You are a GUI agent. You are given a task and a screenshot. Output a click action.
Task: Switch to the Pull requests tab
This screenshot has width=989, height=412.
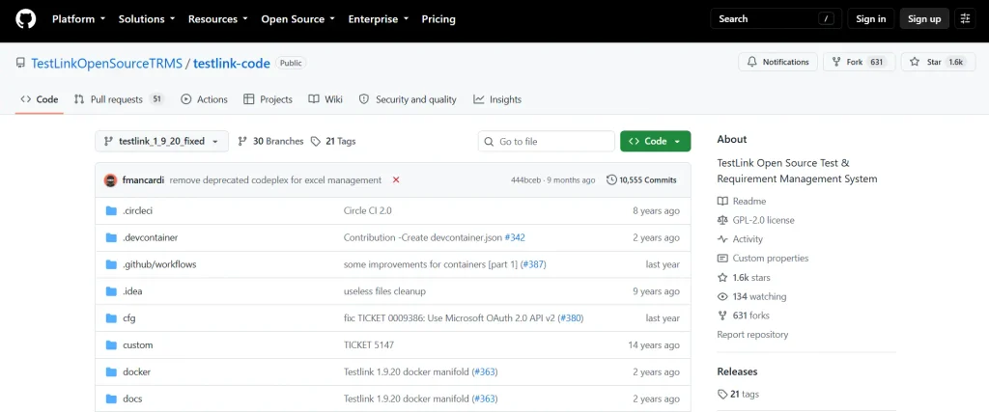pos(119,99)
